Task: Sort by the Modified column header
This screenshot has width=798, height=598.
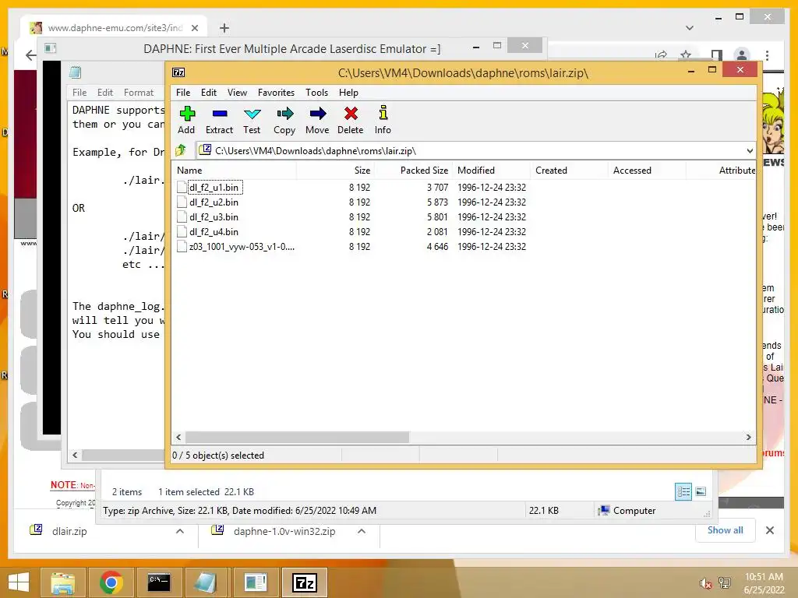Action: 491,171
